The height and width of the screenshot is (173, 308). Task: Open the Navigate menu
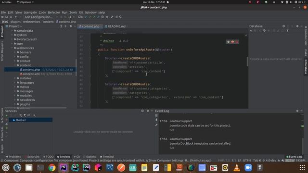click(x=30, y=12)
